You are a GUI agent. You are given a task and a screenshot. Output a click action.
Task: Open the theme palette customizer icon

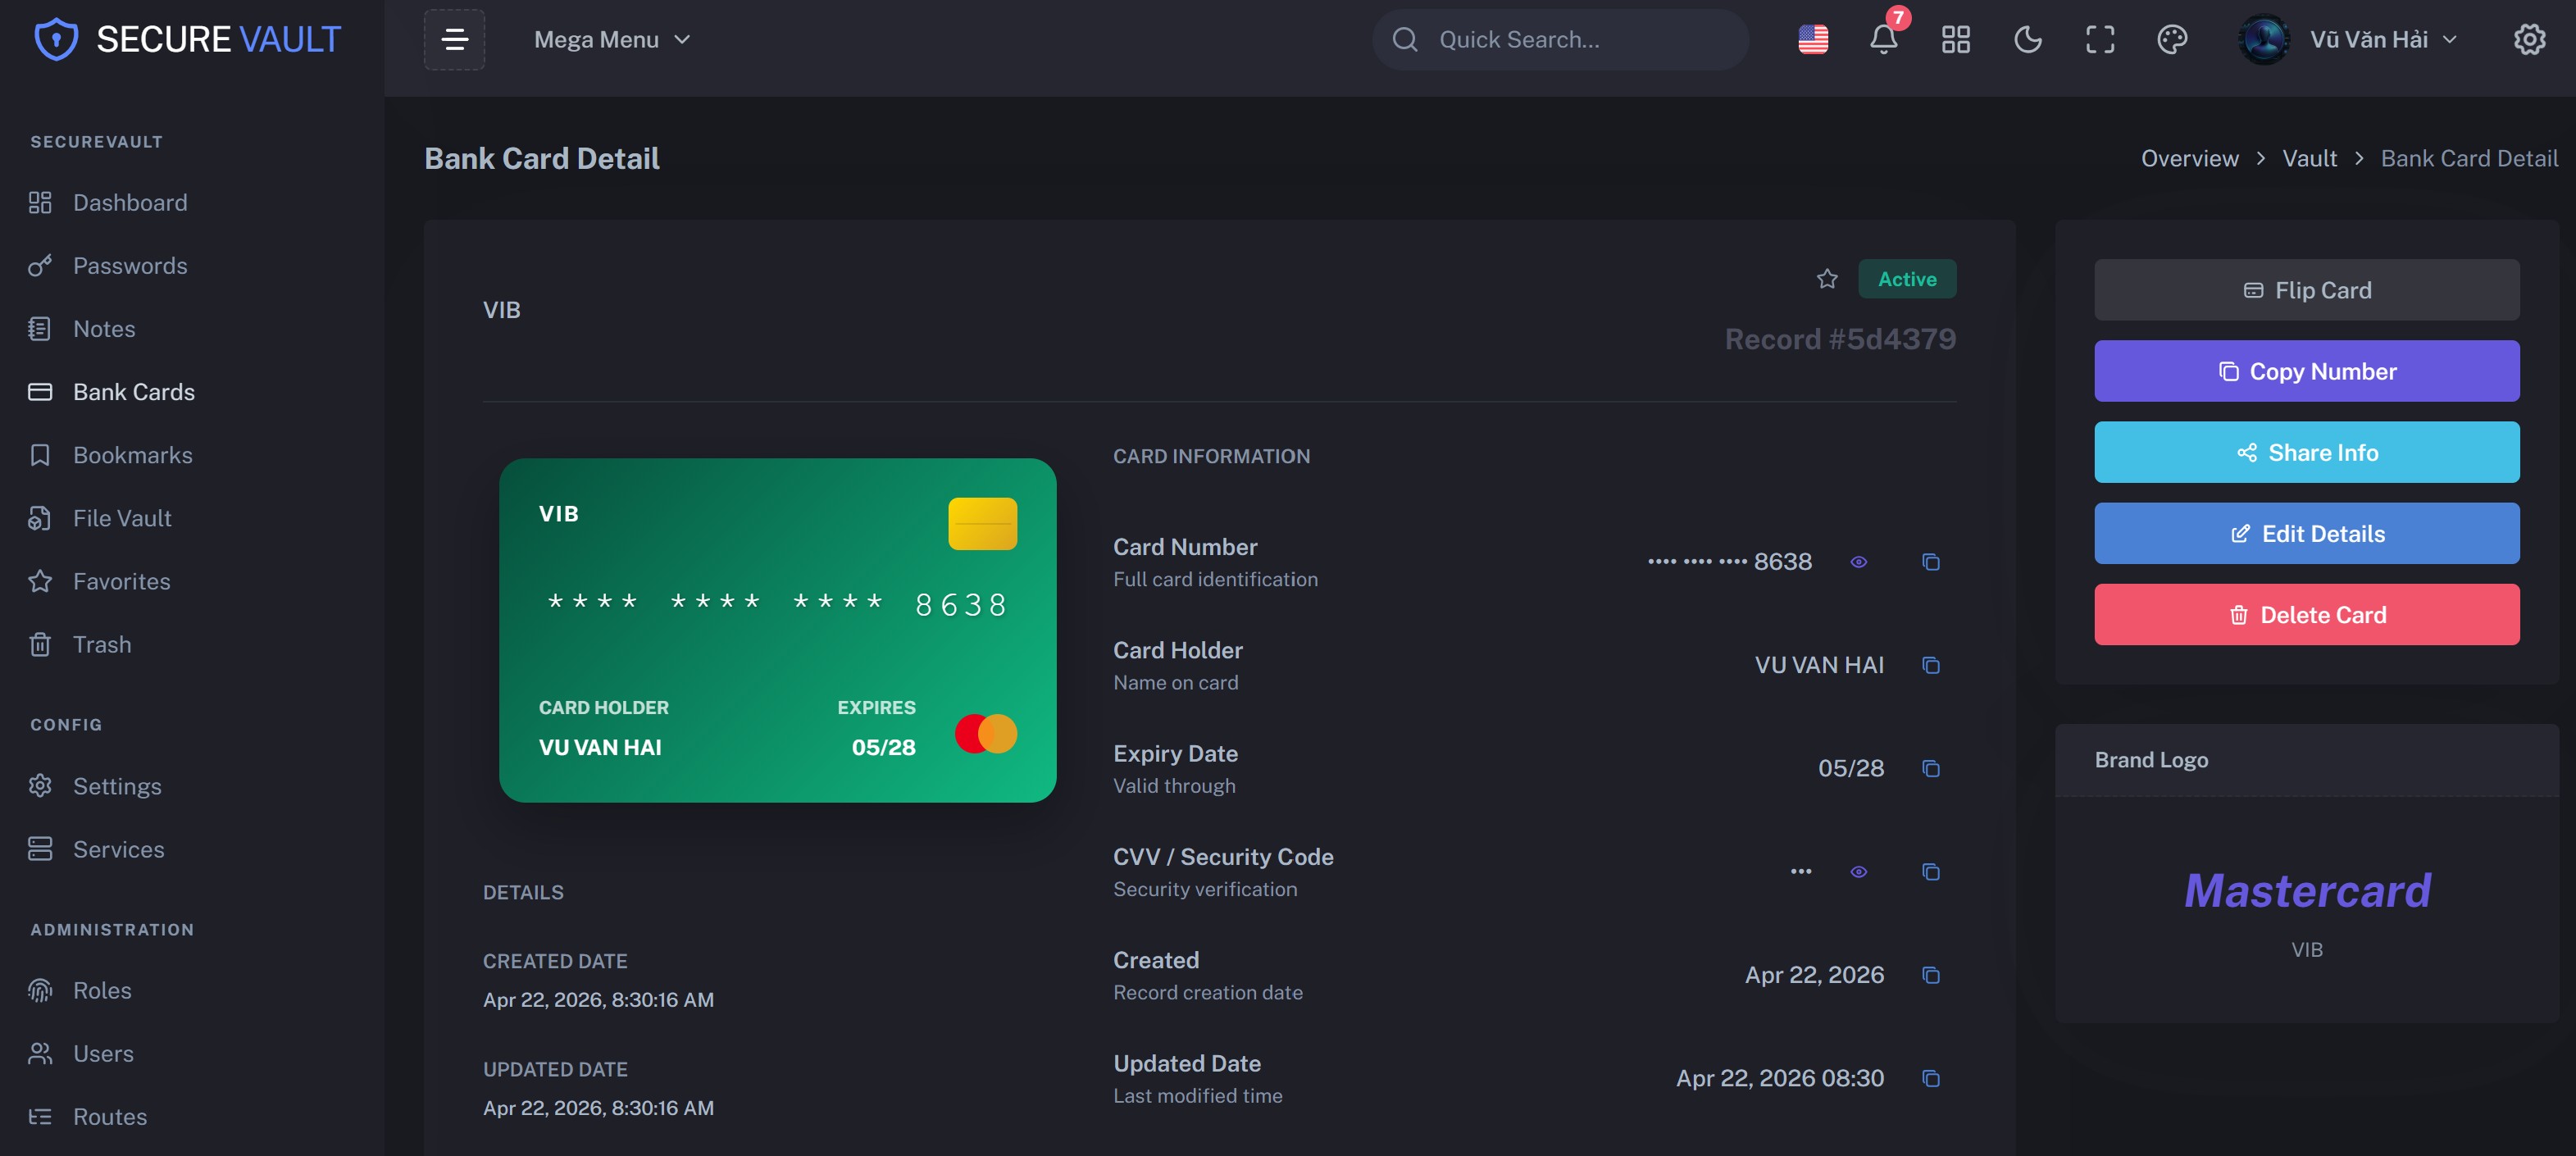pos(2171,40)
